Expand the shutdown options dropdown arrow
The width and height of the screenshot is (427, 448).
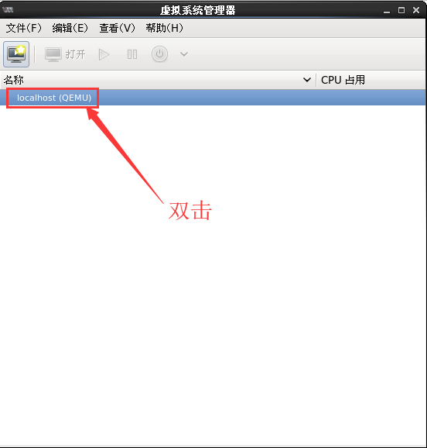[184, 54]
